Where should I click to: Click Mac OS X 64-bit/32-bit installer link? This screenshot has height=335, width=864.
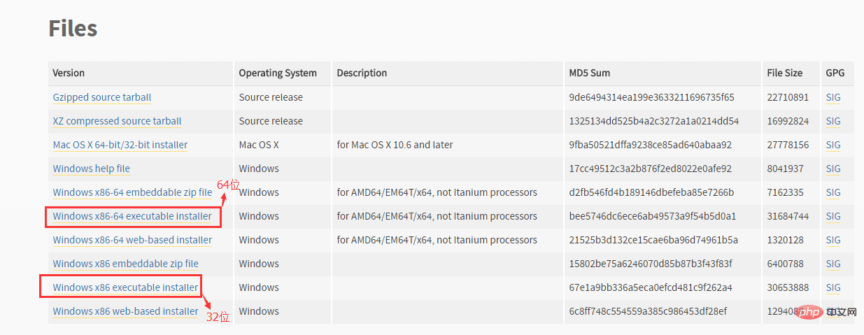[120, 145]
